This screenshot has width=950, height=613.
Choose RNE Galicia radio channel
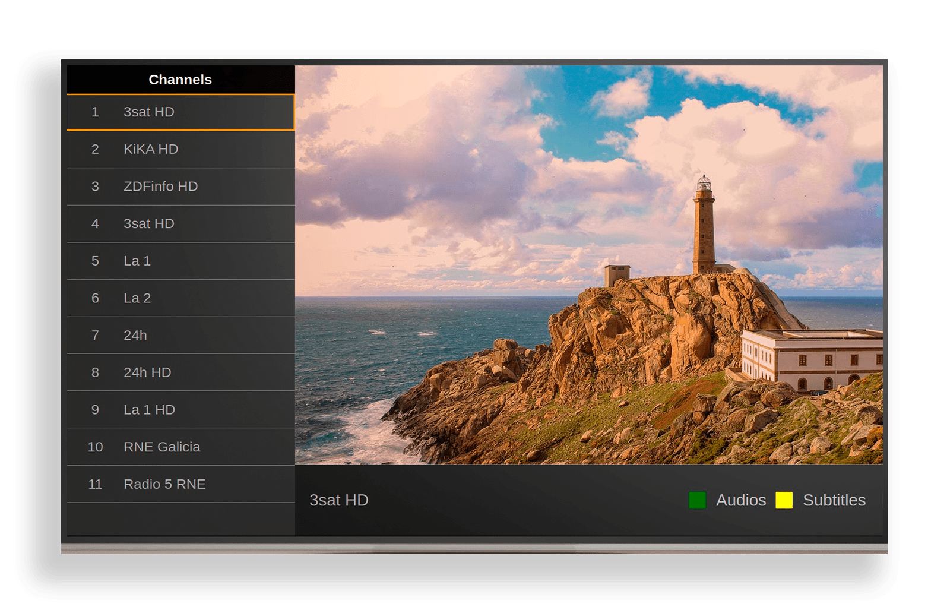click(180, 447)
